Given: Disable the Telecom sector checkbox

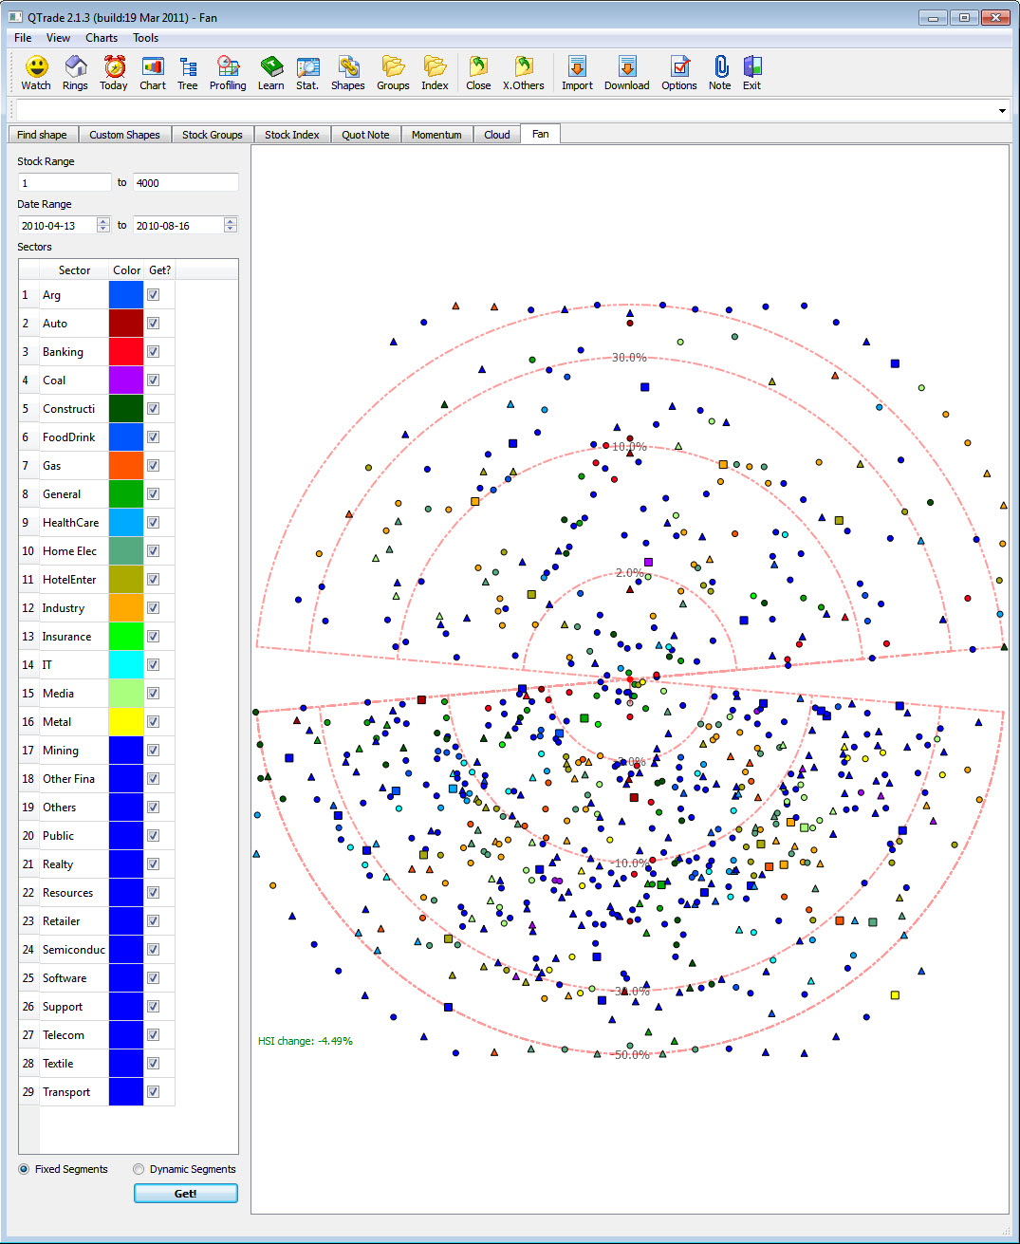Looking at the screenshot, I should pyautogui.click(x=153, y=1034).
